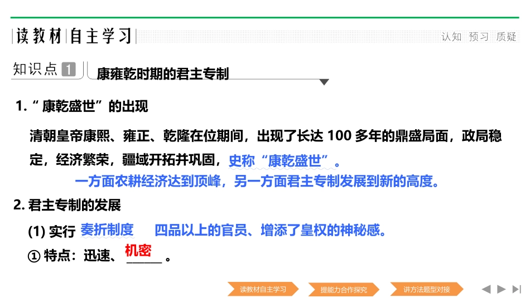Jump to the last slide icon

point(517,289)
